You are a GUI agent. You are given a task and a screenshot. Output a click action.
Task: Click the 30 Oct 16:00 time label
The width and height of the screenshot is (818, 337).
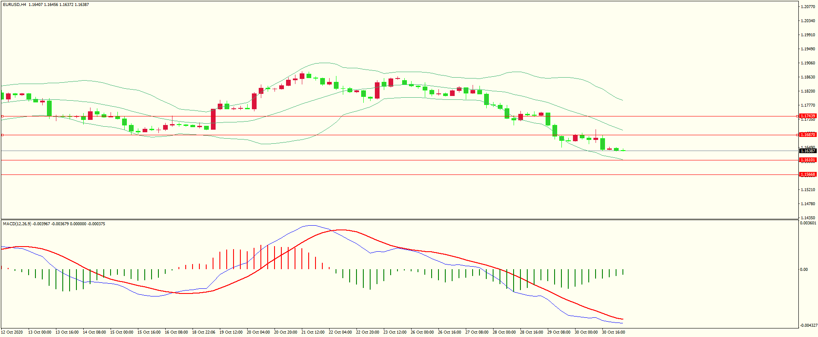pyautogui.click(x=613, y=332)
